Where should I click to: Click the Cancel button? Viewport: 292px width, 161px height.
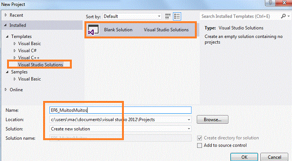[274, 157]
